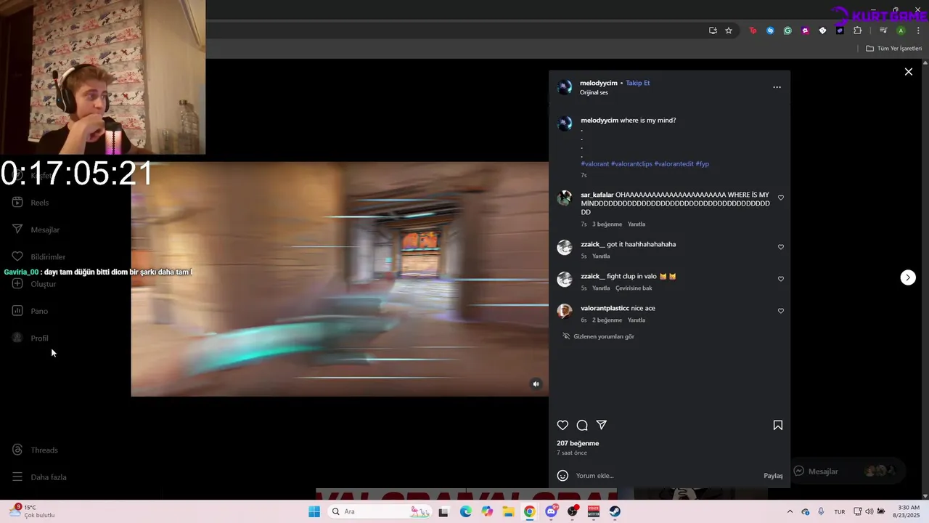
Task: Open the Chrome extensions puzzle icon
Action: coord(857,31)
